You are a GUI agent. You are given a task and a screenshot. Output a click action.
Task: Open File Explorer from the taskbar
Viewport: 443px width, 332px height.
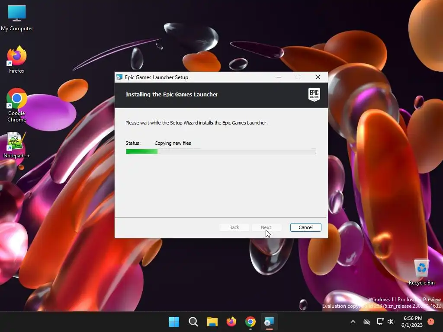coord(212,322)
